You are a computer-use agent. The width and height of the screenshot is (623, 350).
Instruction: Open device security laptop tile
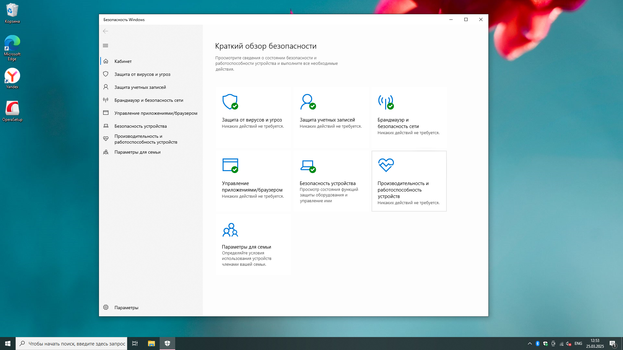coord(331,181)
